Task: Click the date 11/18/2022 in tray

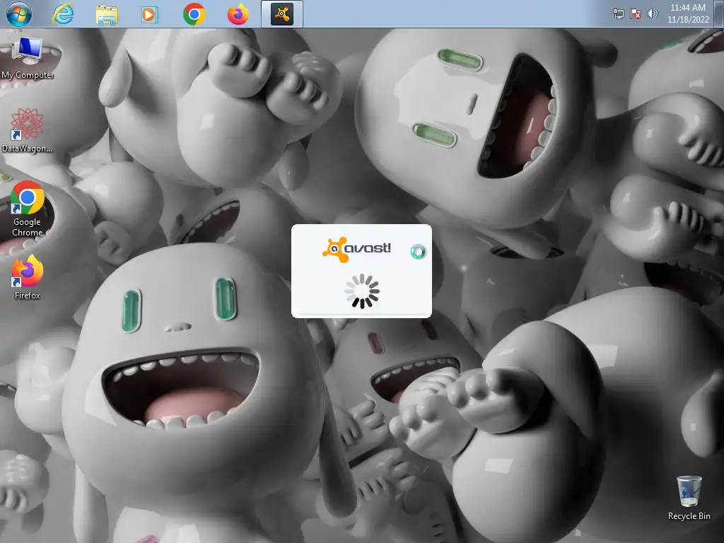Action: [x=688, y=19]
